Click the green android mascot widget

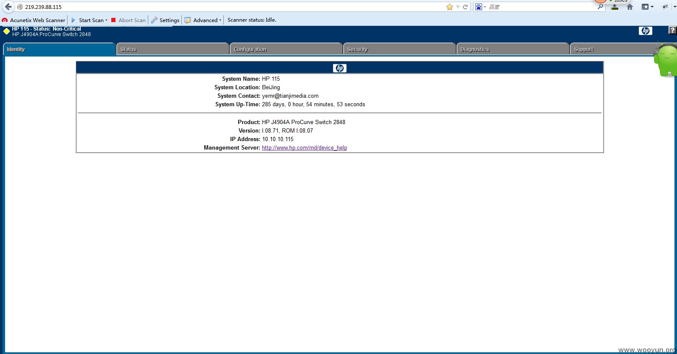click(x=666, y=60)
